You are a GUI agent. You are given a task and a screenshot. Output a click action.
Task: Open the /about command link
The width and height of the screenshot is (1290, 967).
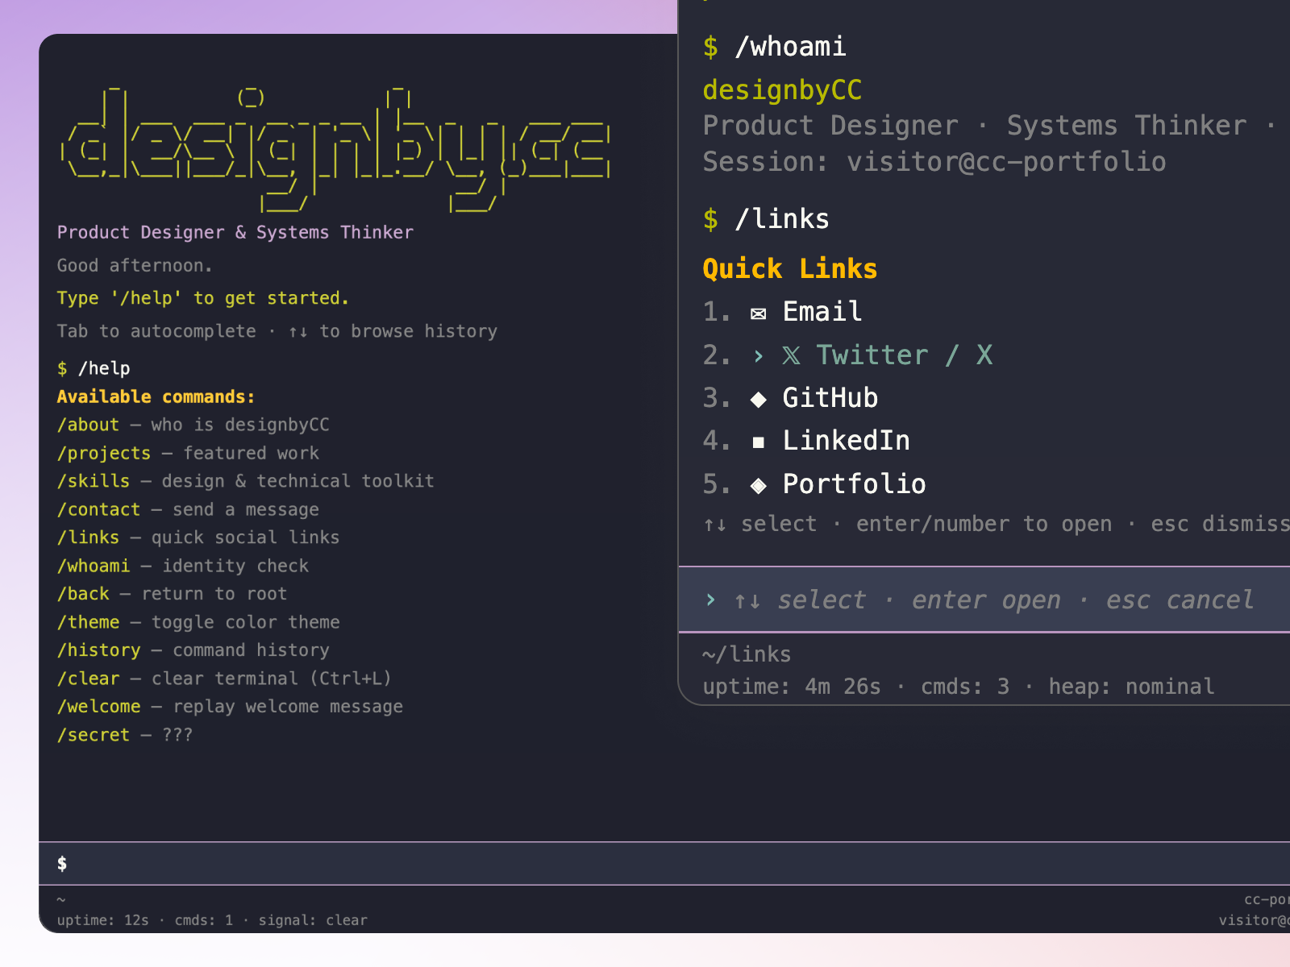point(88,425)
